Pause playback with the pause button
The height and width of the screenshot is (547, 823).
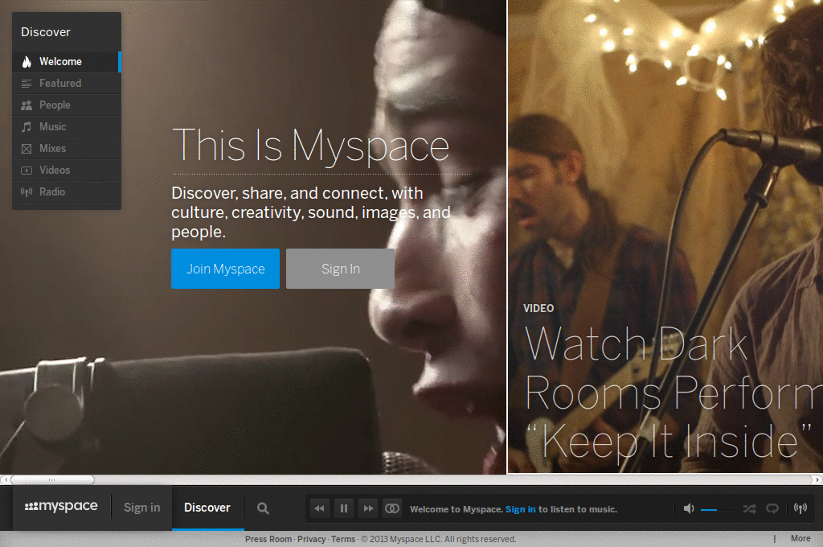click(344, 508)
